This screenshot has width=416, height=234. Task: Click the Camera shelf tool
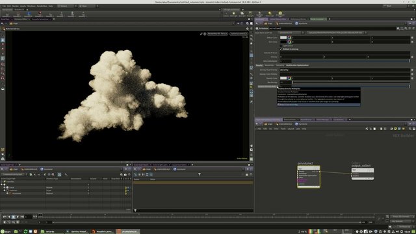click(x=226, y=14)
